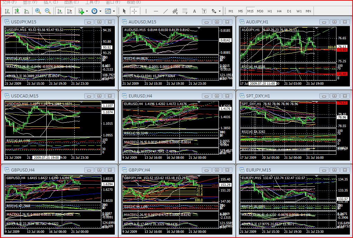Pick the vertical line drawing tool
The image size is (353, 238).
pyautogui.click(x=146, y=11)
